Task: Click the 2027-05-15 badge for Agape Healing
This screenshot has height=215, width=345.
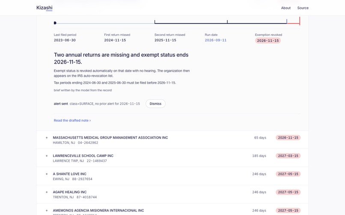Action: (x=288, y=192)
